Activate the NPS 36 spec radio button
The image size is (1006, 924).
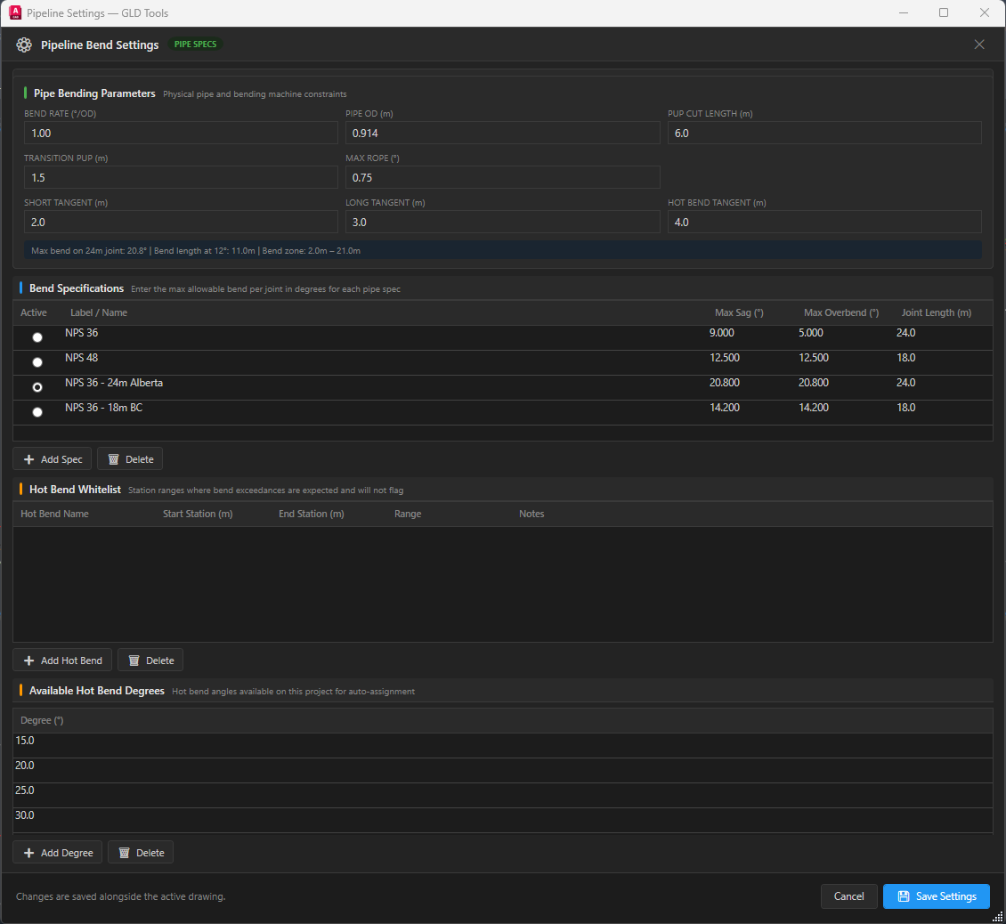37,336
